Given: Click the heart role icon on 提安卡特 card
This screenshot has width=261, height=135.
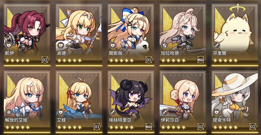Looking at the screenshot, I should (217, 112).
